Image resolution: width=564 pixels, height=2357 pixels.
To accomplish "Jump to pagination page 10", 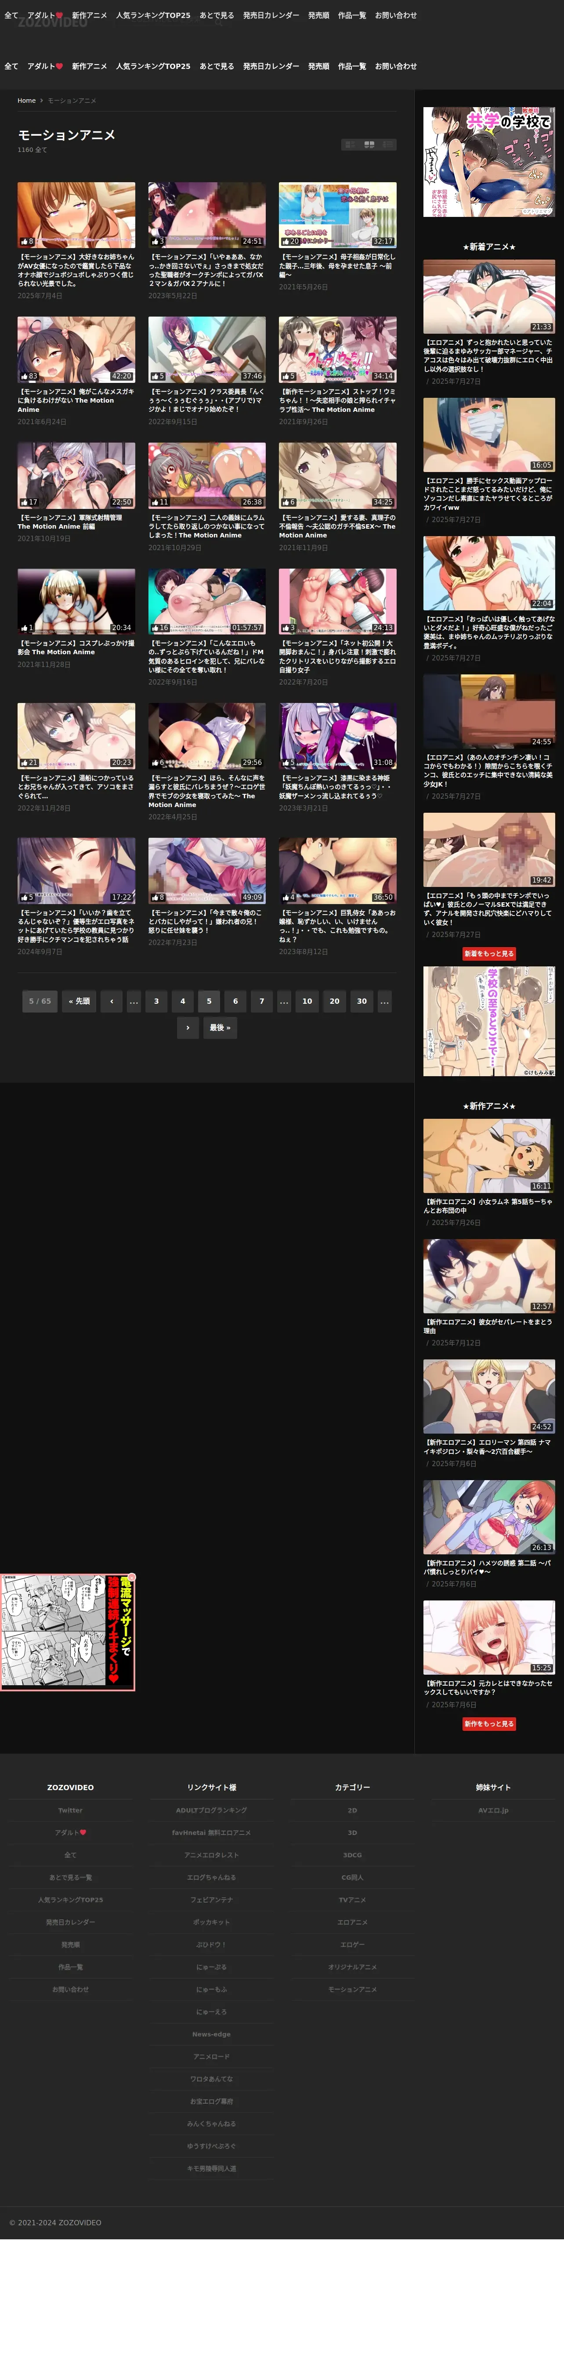I will coord(307,1001).
